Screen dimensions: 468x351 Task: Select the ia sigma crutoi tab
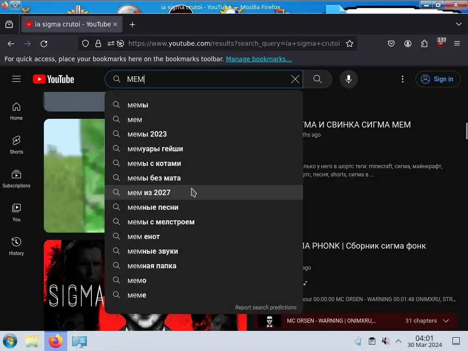[x=72, y=24]
